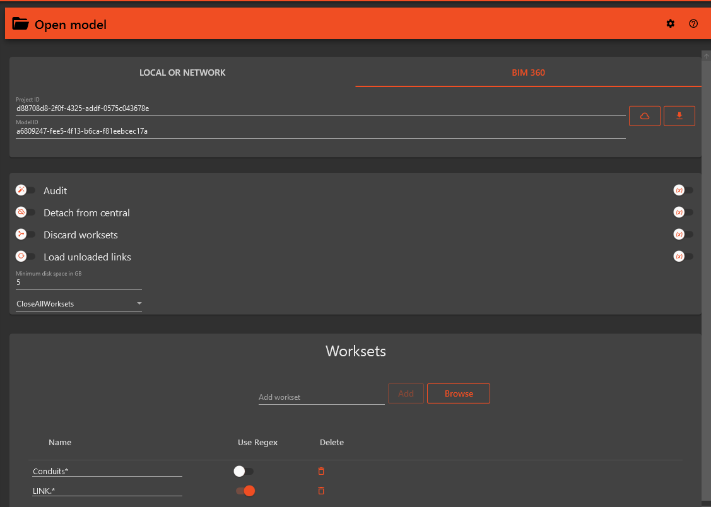Click the vertical scrollbar up arrow
711x507 pixels.
coord(707,56)
